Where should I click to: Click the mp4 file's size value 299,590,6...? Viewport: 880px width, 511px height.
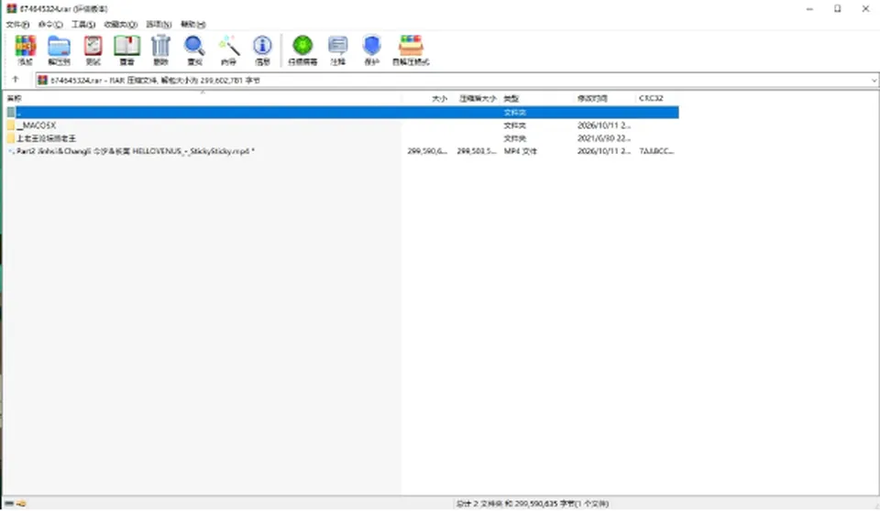pyautogui.click(x=427, y=151)
